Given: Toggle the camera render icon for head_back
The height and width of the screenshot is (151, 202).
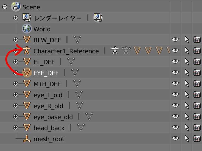Looking at the screenshot, I should [197, 128].
